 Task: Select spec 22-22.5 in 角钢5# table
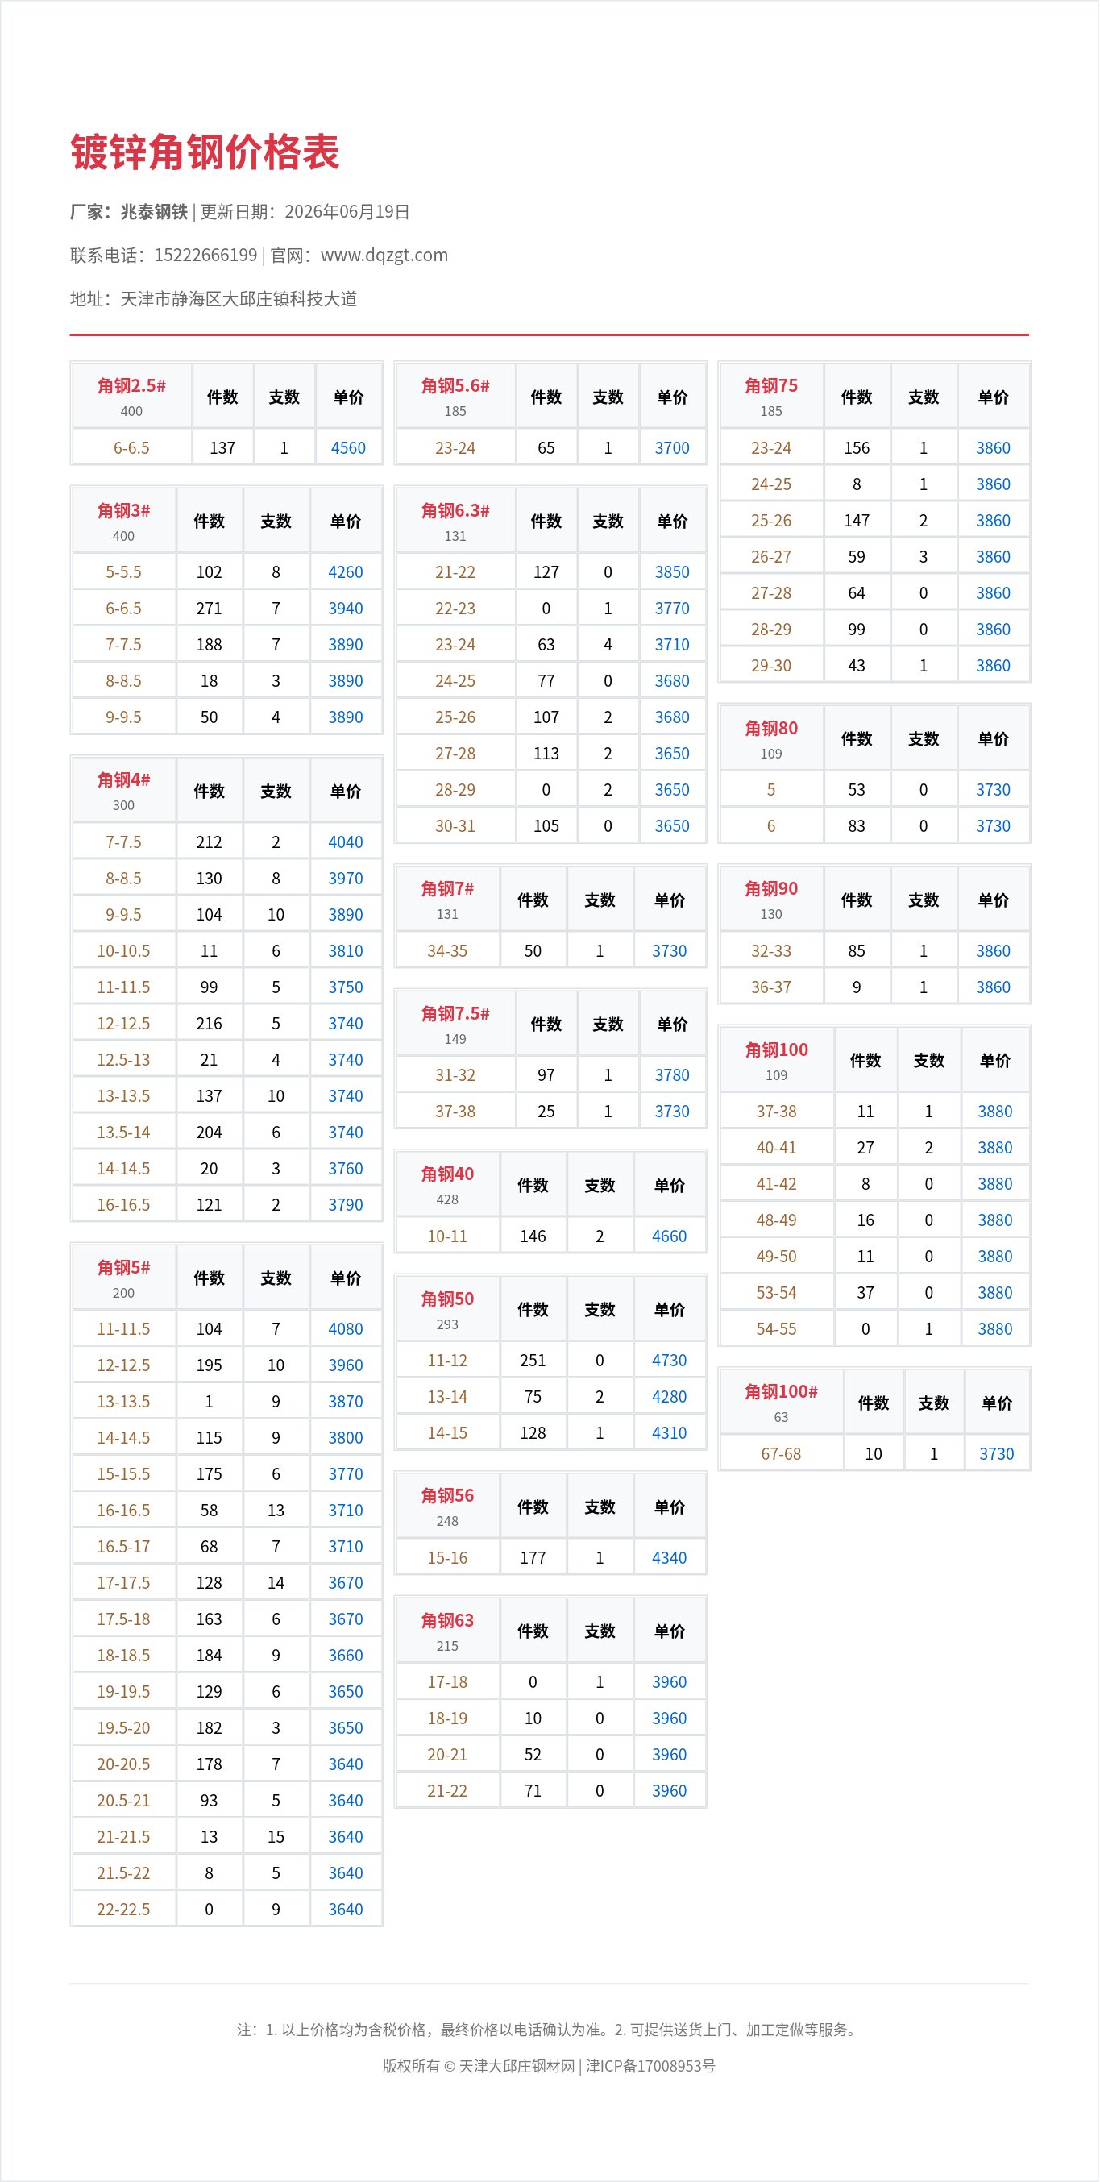tap(123, 1910)
